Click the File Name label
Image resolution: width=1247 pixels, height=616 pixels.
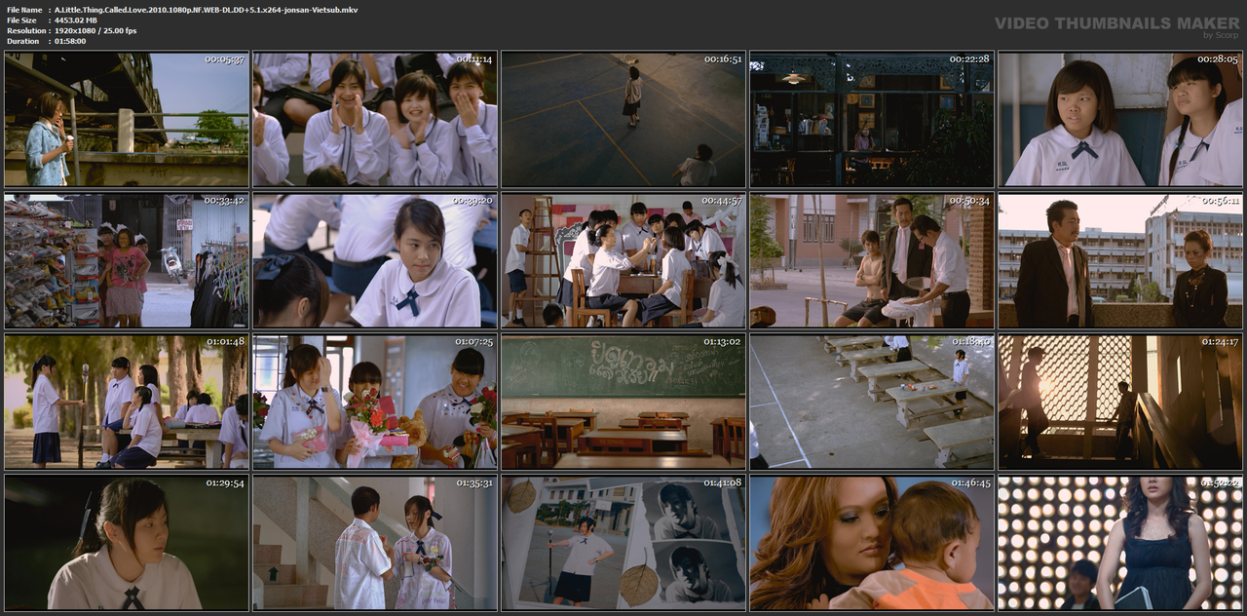(x=24, y=9)
